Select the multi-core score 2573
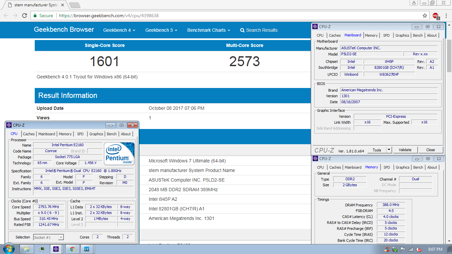The image size is (452, 254). [x=245, y=61]
